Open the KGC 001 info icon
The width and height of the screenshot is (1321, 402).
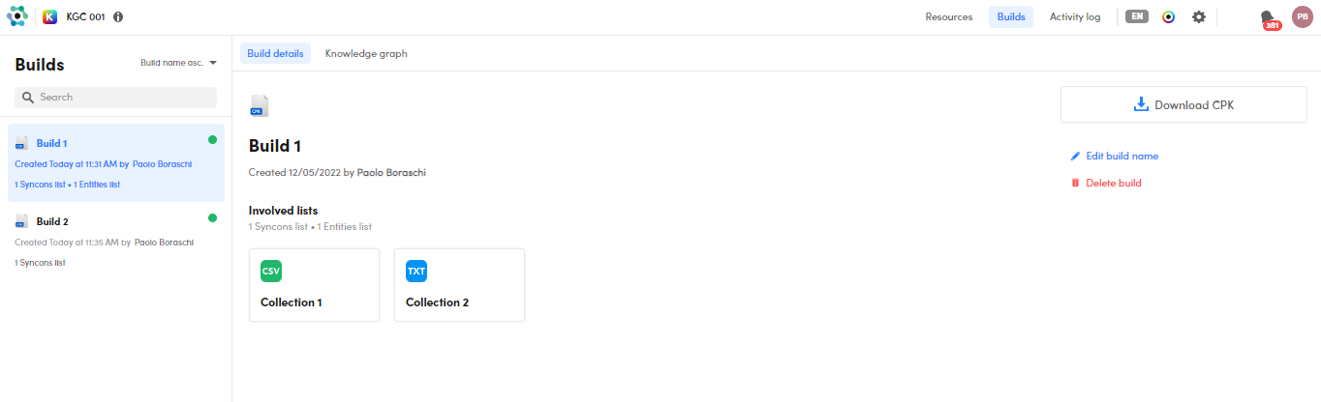pyautogui.click(x=118, y=17)
